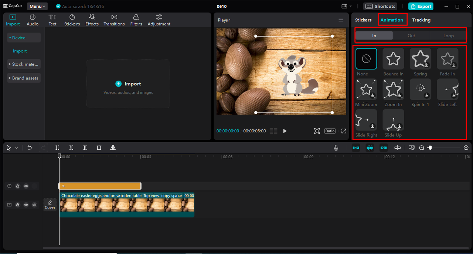This screenshot has height=254, width=473.
Task: Click the Delete left trim tool
Action: click(x=71, y=148)
